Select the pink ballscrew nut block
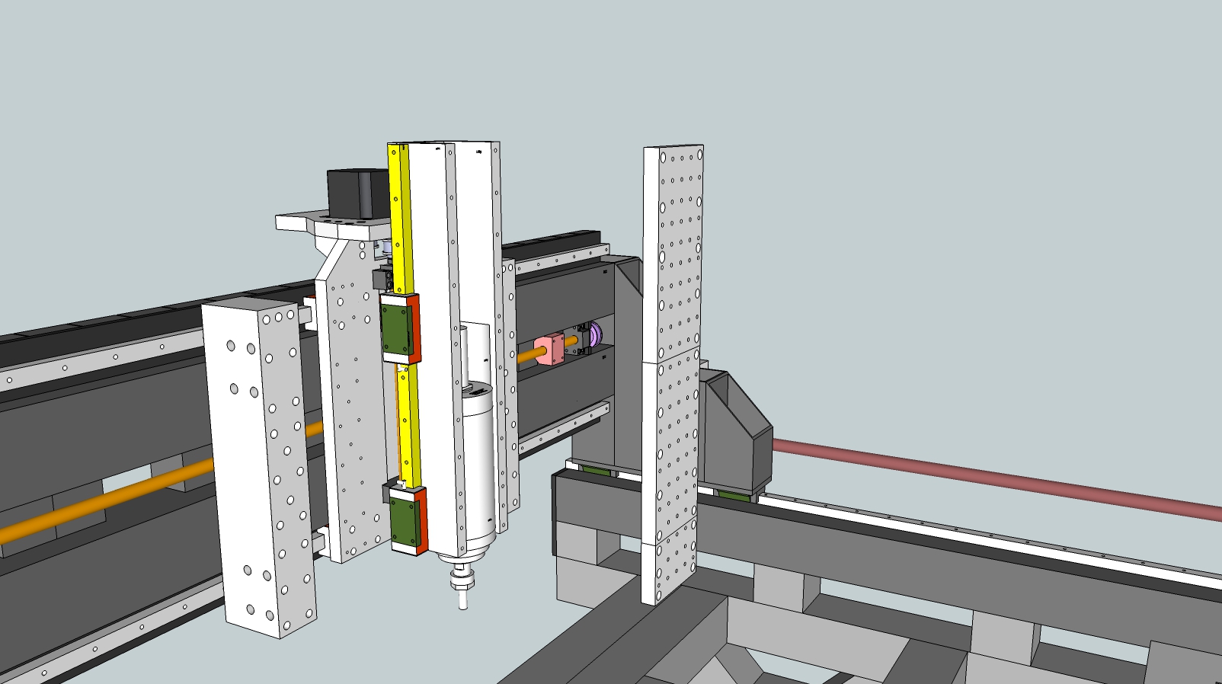The width and height of the screenshot is (1222, 684). pyautogui.click(x=549, y=350)
